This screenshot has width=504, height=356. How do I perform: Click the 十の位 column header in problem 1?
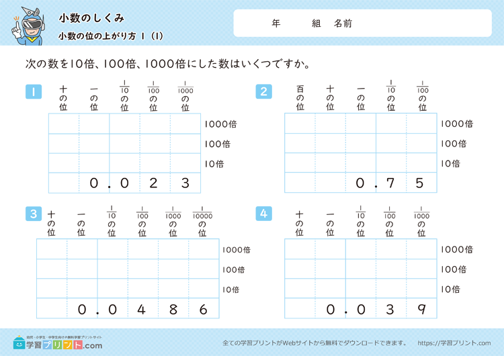pos(63,98)
